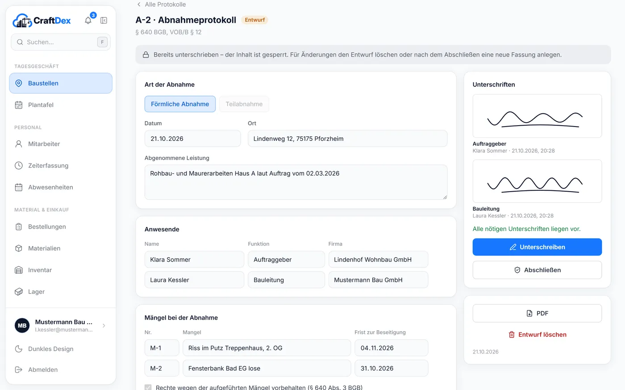The width and height of the screenshot is (625, 390).
Task: Click the Auftraggeber signature image
Action: click(x=537, y=116)
